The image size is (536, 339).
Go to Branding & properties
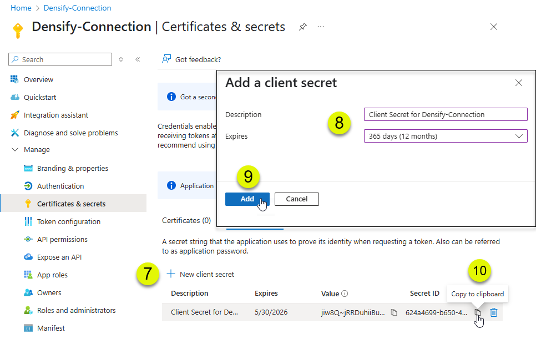click(73, 169)
